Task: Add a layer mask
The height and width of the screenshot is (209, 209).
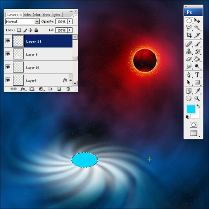Action: 32,89
